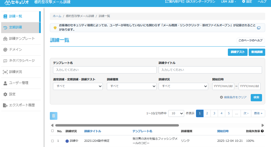Screen dimensions: 271x147
Task: Open the LRM 太郎 user menu
Action: (x=228, y=1)
